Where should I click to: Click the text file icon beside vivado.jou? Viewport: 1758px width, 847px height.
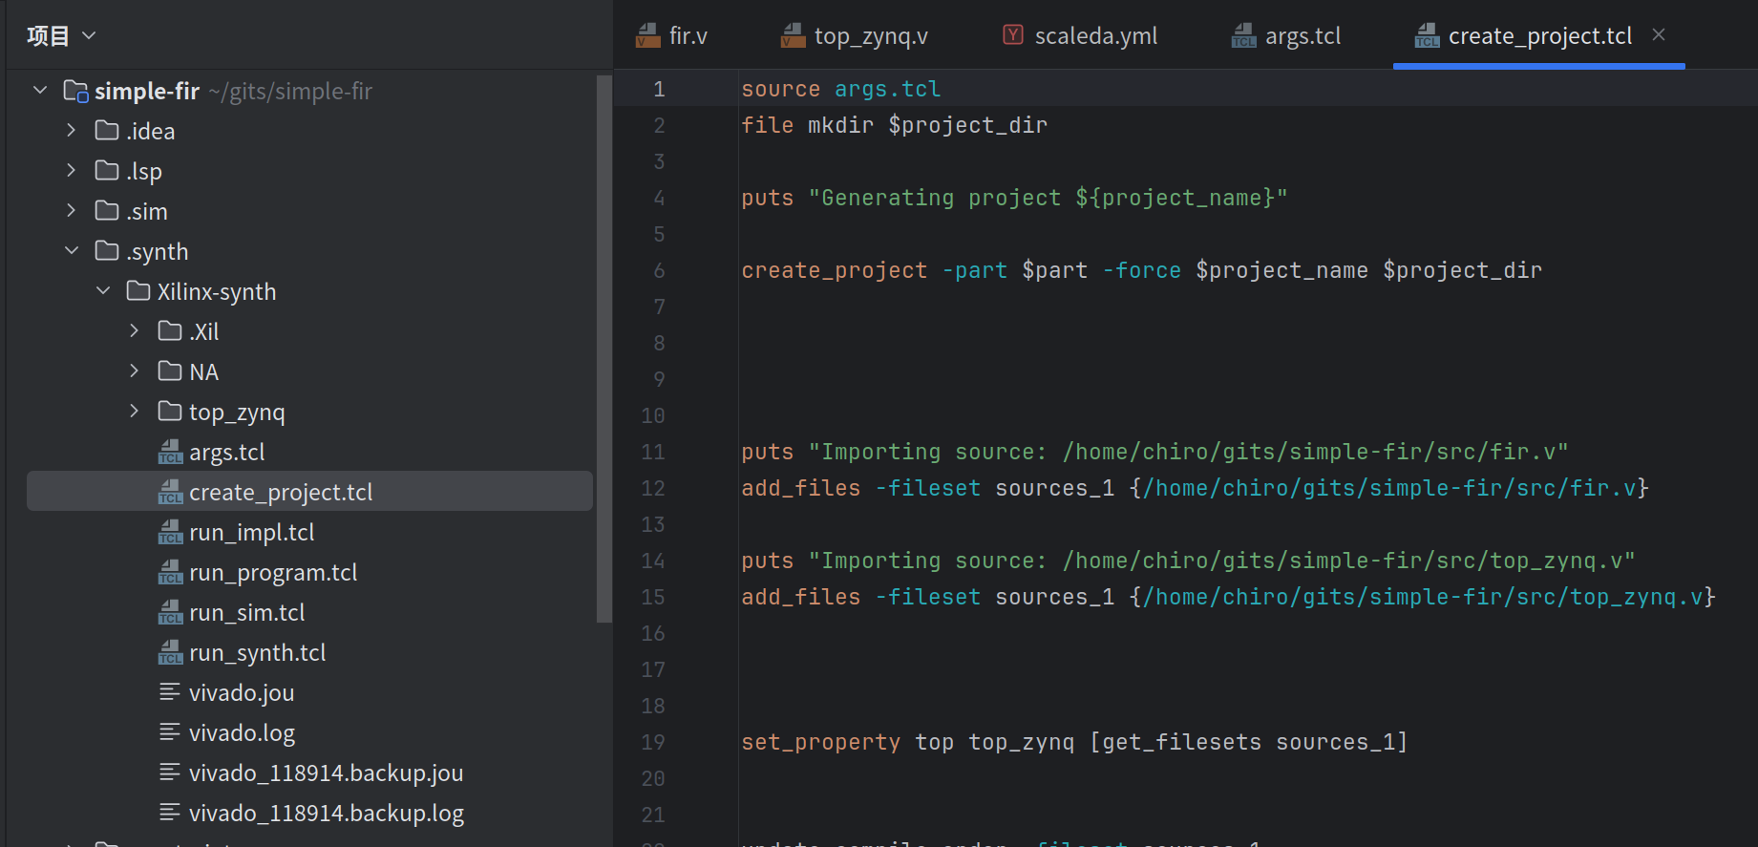[170, 691]
